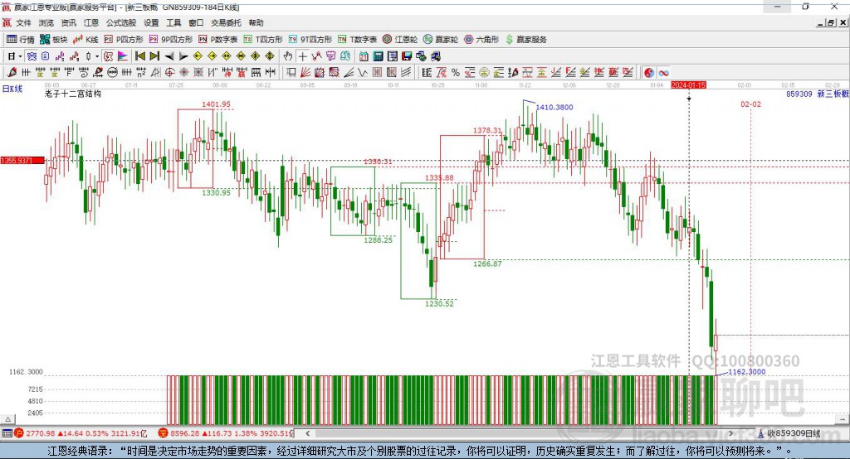Click the red-blue infinity loop icon
The image size is (850, 459).
tap(663, 73)
